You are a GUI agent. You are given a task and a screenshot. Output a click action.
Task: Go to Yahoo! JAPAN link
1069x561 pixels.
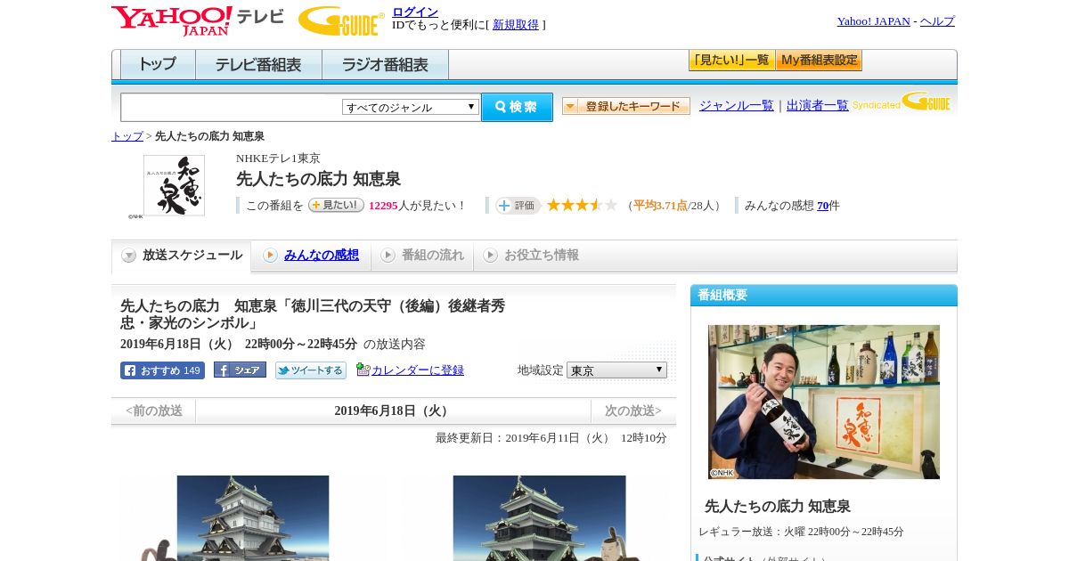[873, 21]
